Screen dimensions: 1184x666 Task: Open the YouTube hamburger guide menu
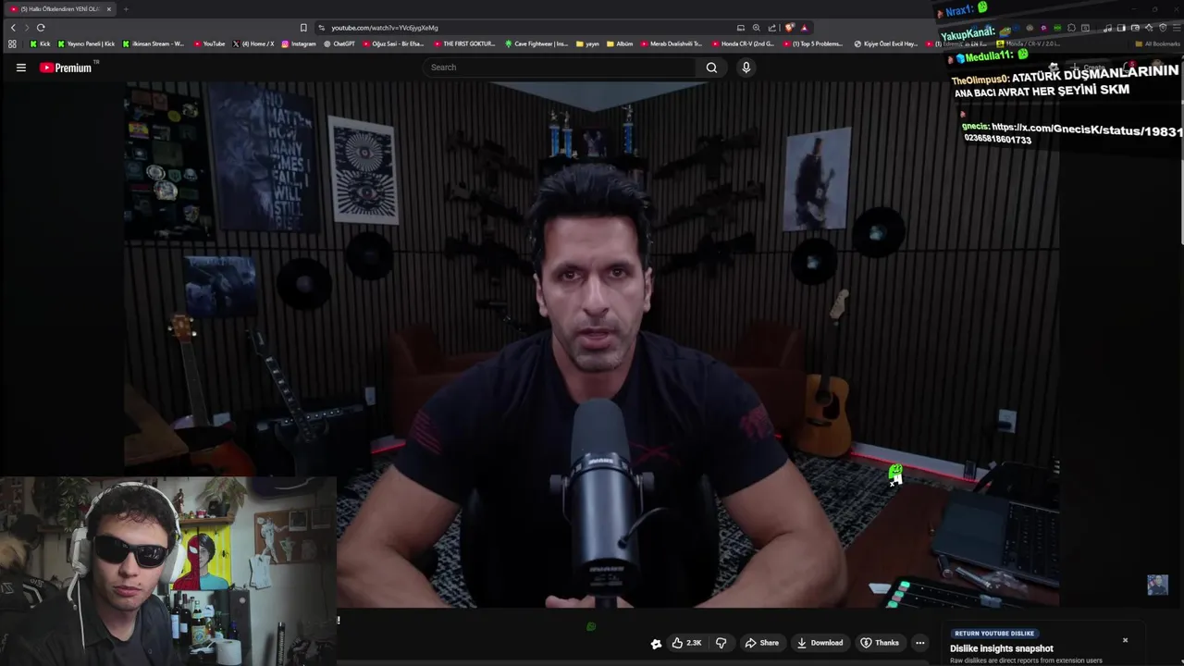click(20, 68)
